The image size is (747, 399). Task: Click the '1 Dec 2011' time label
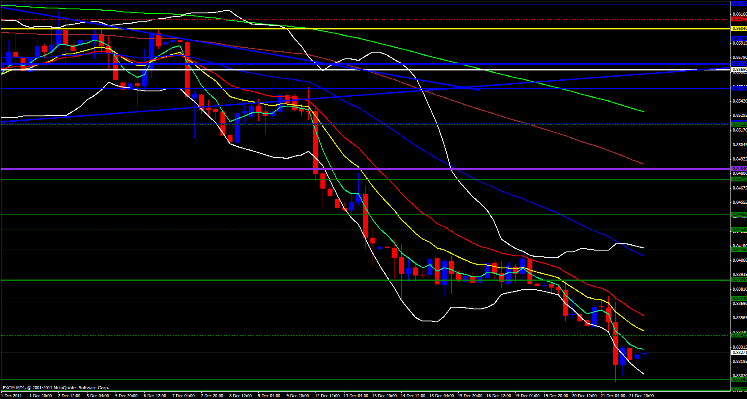[12, 395]
